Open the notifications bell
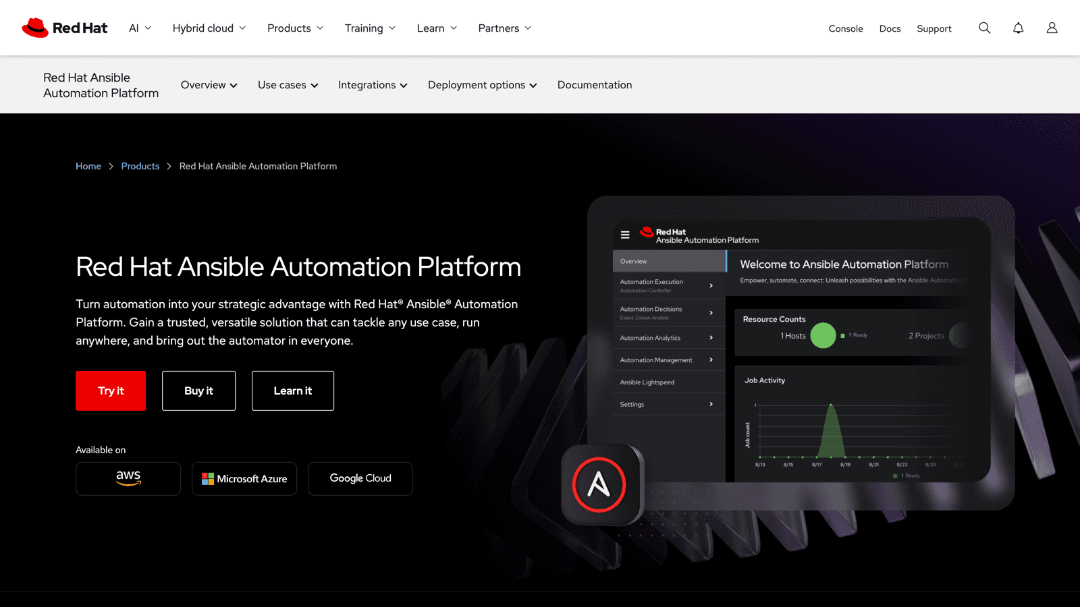The width and height of the screenshot is (1080, 607). click(x=1019, y=28)
